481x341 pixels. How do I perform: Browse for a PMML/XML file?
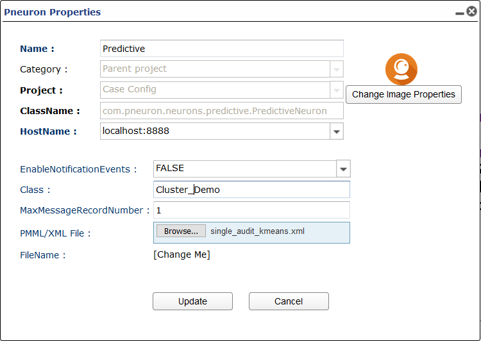pos(181,231)
